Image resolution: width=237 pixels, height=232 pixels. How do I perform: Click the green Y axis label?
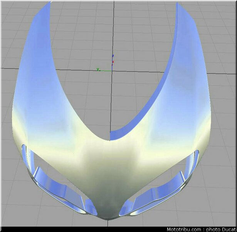click(98, 69)
